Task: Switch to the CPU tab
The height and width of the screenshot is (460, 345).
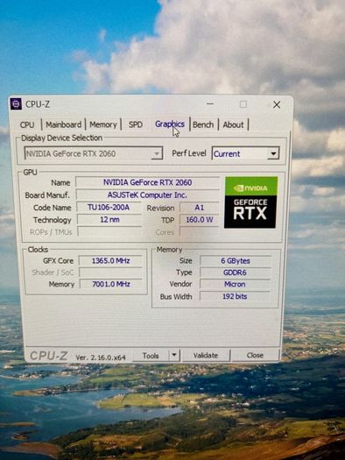Action: pos(27,124)
